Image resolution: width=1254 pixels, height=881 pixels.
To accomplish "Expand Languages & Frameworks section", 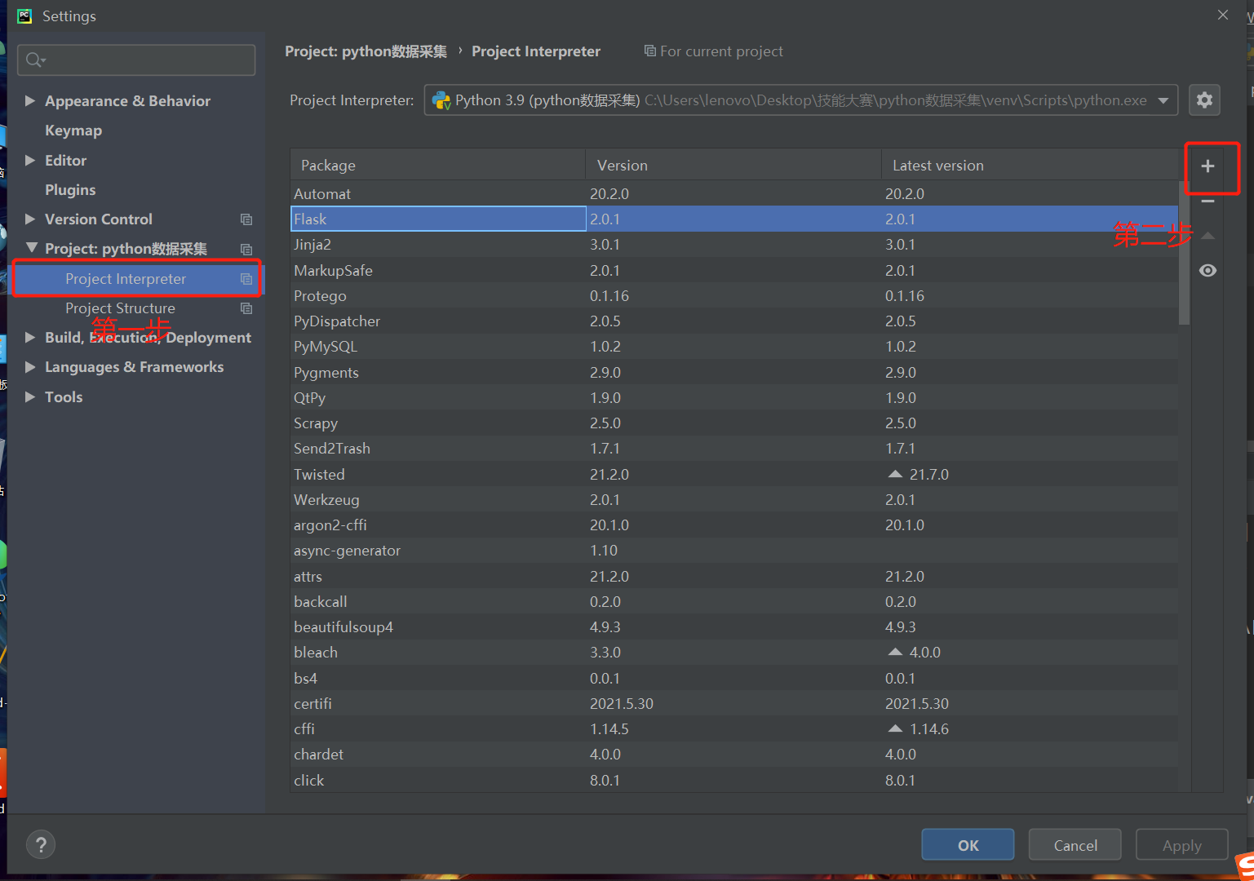I will tap(30, 367).
